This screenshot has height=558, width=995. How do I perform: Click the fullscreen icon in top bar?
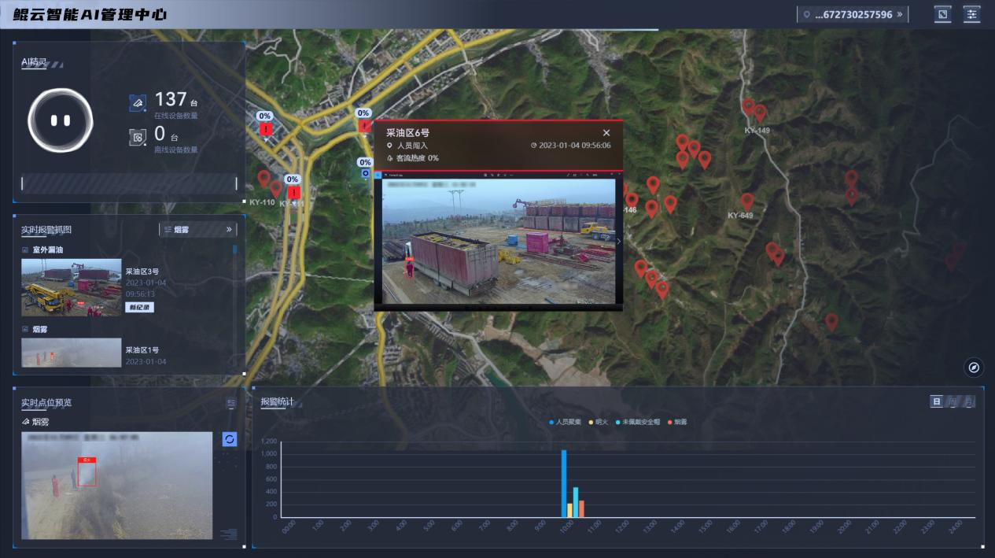coord(942,14)
